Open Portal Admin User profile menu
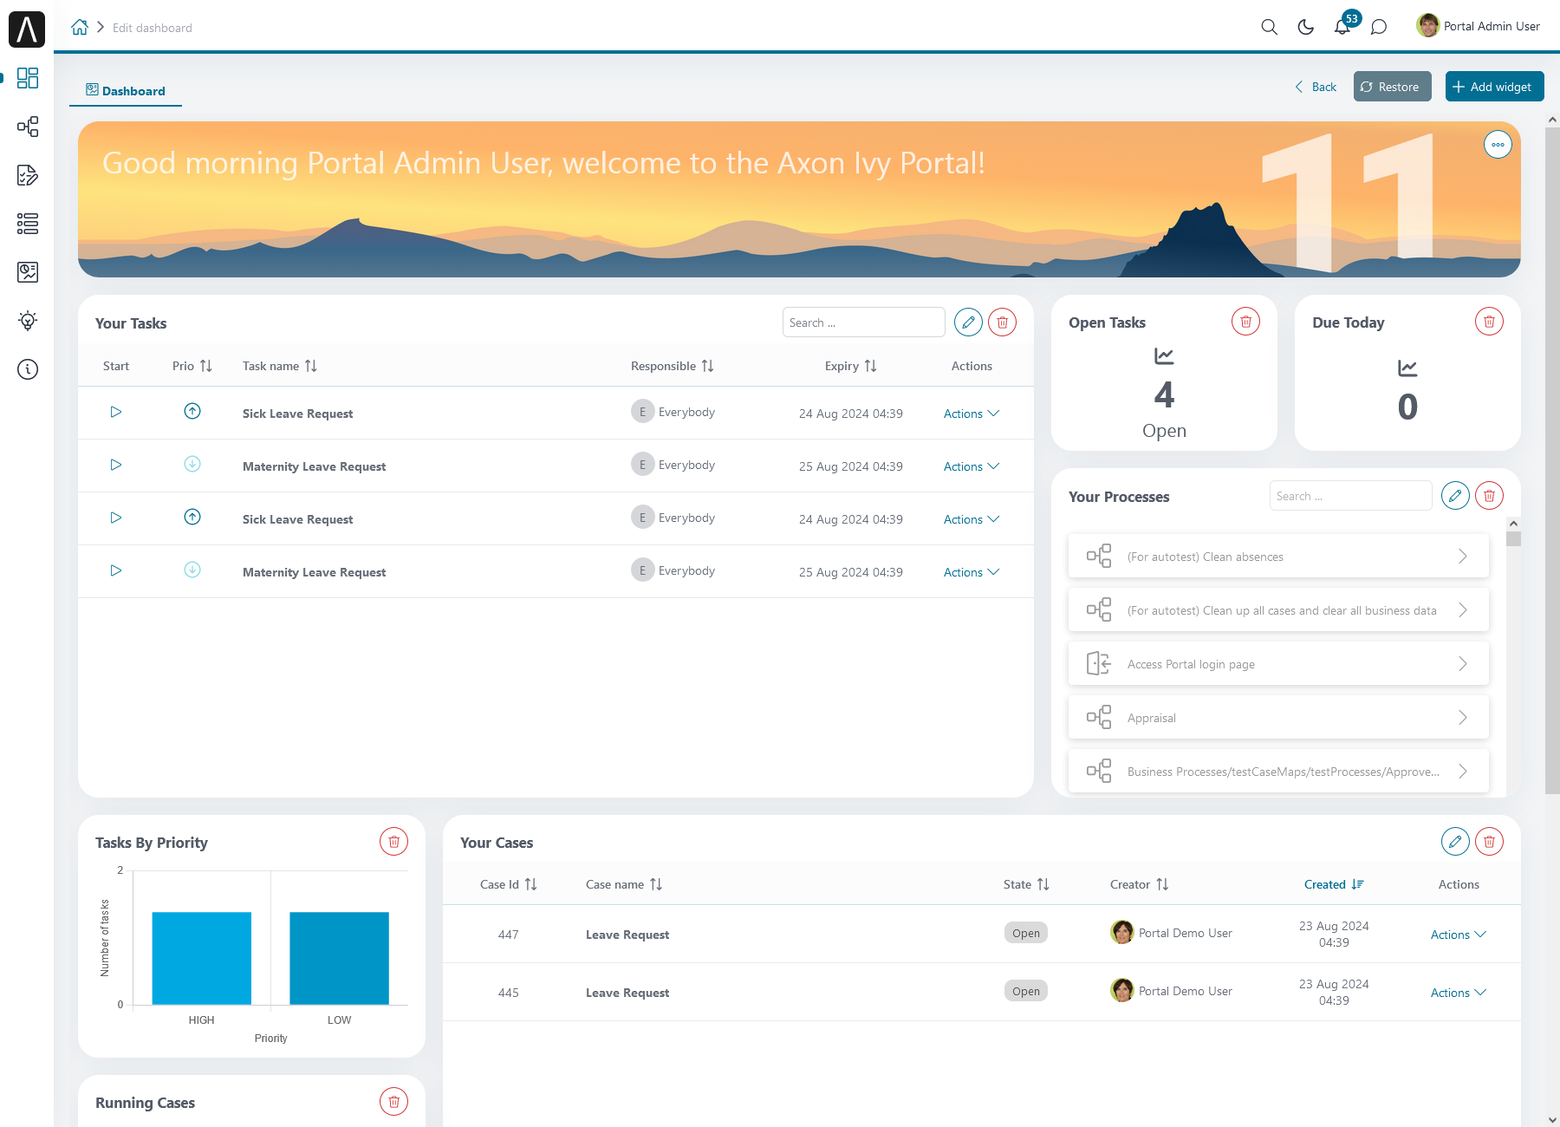Image resolution: width=1560 pixels, height=1127 pixels. coord(1479,26)
